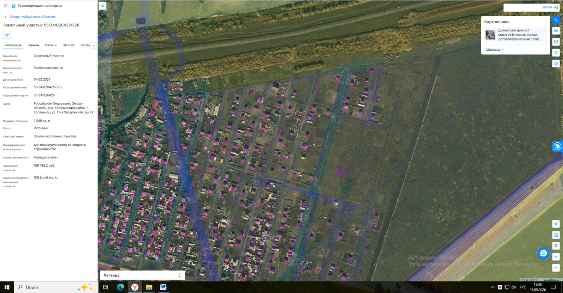
Task: Collapse the side panel with the double-arrow button
Action: pos(102,6)
